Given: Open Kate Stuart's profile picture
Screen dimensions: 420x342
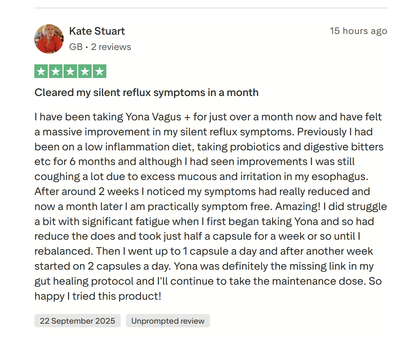Looking at the screenshot, I should click(x=49, y=39).
